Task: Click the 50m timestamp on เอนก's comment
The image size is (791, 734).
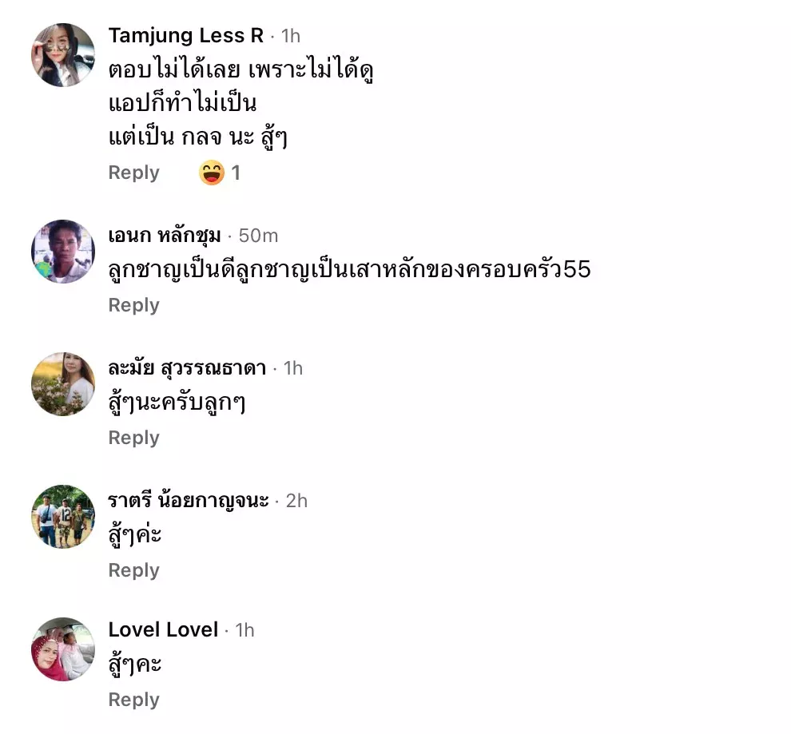Action: pos(258,235)
